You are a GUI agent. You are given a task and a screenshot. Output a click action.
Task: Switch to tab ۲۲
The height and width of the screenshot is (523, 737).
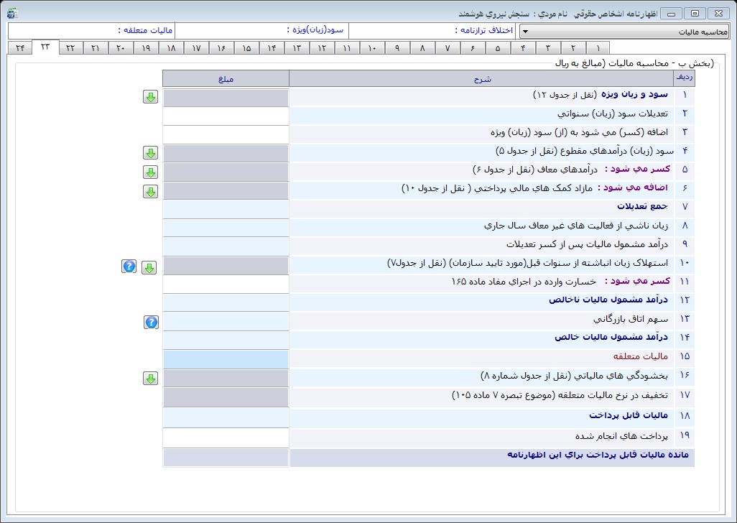70,48
